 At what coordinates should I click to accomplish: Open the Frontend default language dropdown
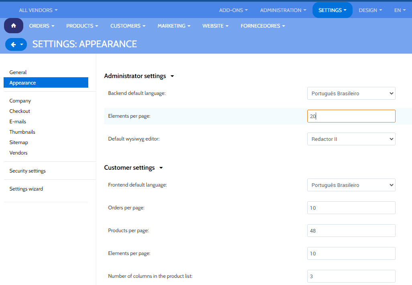(351, 185)
